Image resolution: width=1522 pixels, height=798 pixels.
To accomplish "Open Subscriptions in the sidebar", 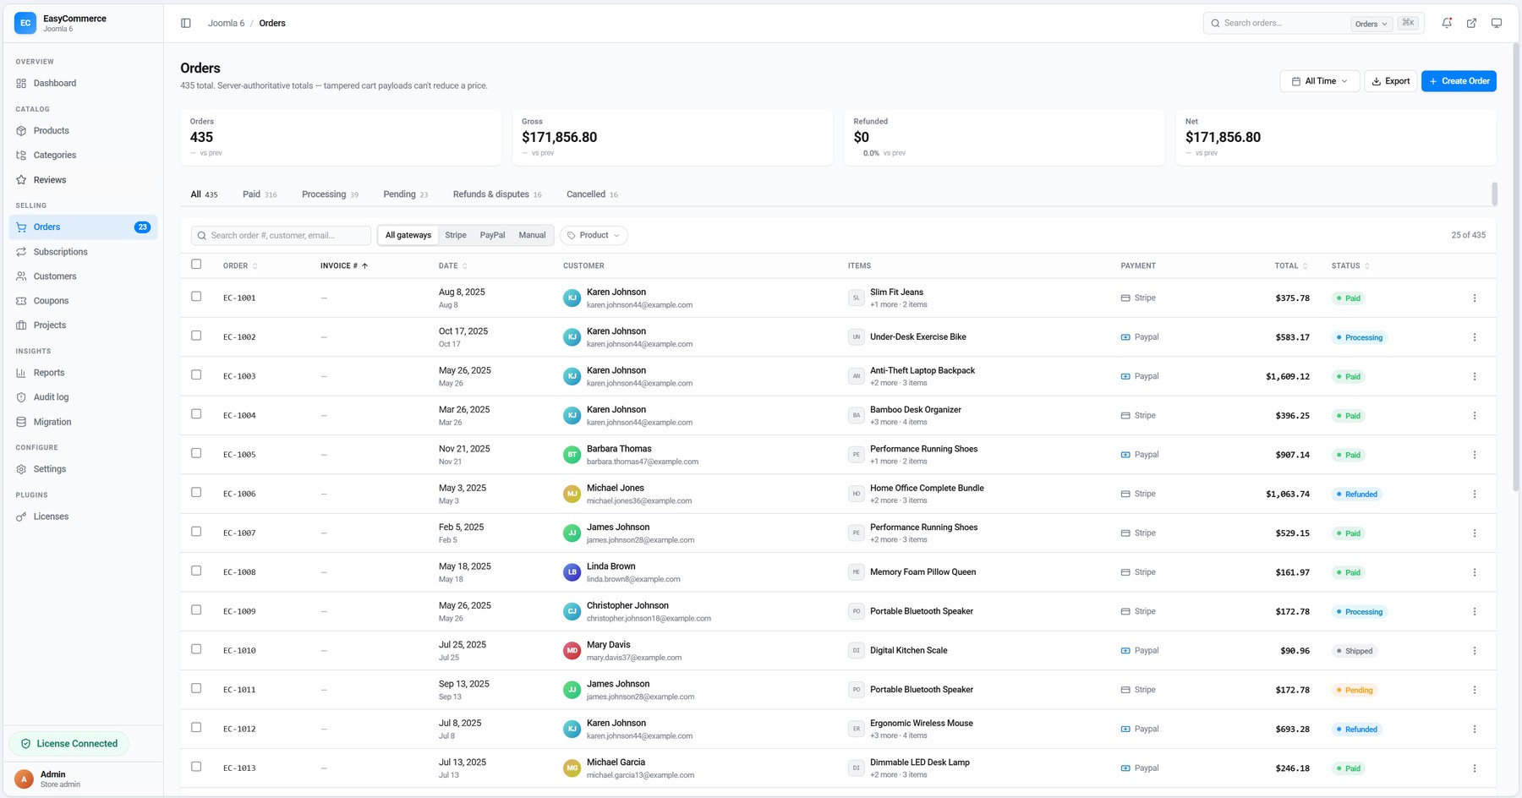I will pos(83,252).
